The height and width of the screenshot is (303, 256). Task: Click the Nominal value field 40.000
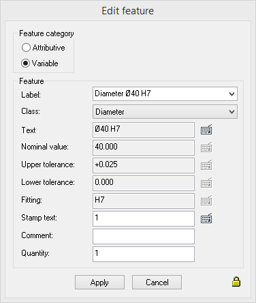coord(144,147)
